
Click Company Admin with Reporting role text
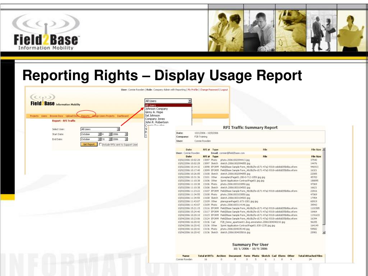tap(170, 89)
